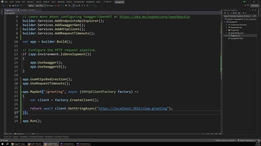This screenshot has height=146, width=261.
Task: Open the HELP menu
Action: click(x=98, y=2)
